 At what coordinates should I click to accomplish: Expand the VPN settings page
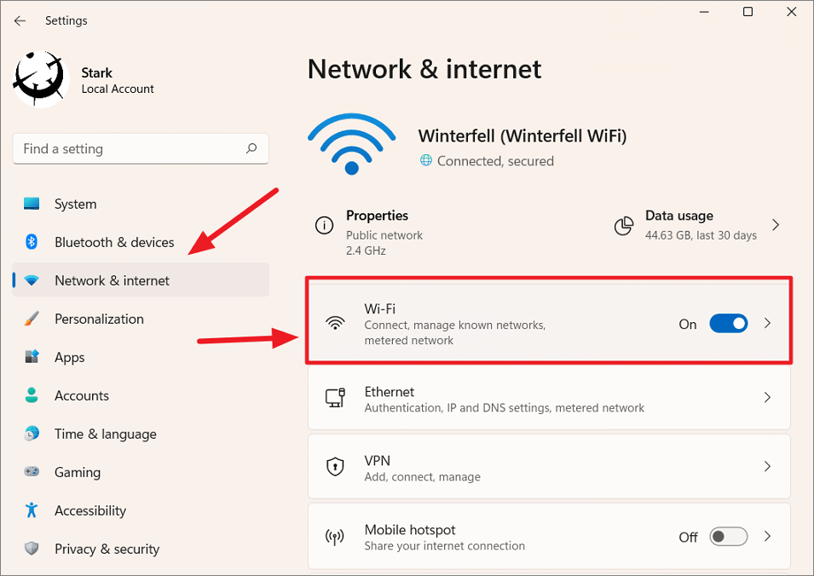[766, 466]
